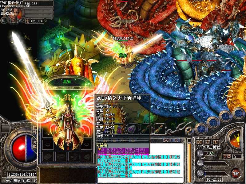Click the 18:42:51 clock at bottom right
246x184 pixels.
(214, 179)
